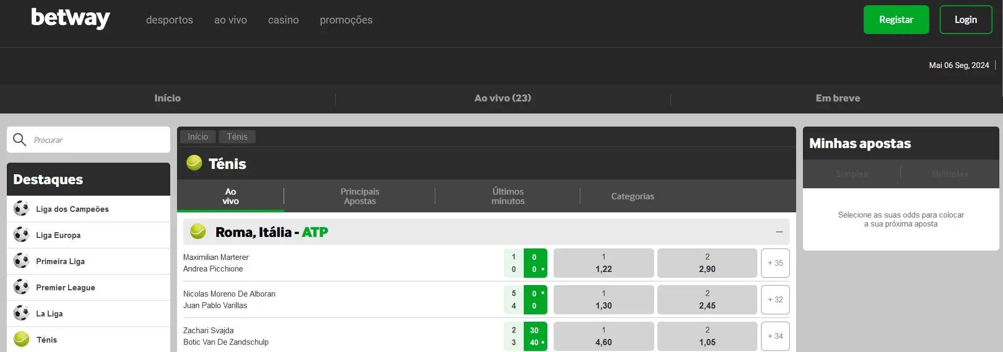Click the Login button
Screen dimensions: 1003x352
[x=966, y=20]
